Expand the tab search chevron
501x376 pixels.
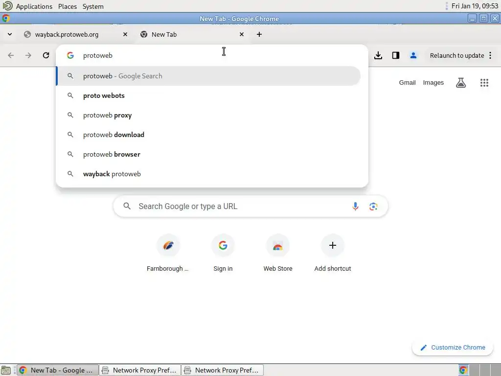[x=10, y=34]
